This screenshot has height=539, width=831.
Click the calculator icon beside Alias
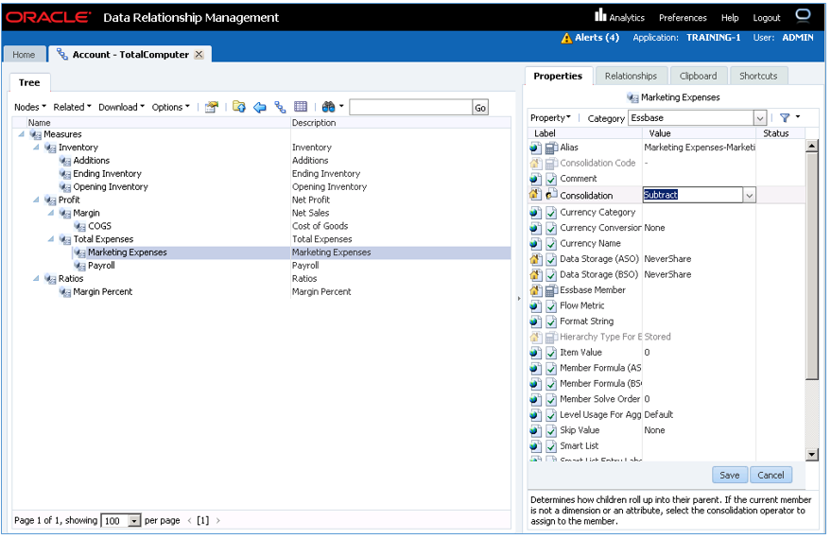[551, 148]
